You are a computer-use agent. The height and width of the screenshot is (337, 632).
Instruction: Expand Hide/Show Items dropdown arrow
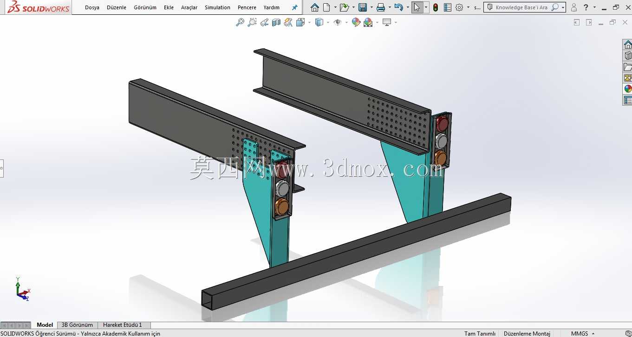click(346, 22)
